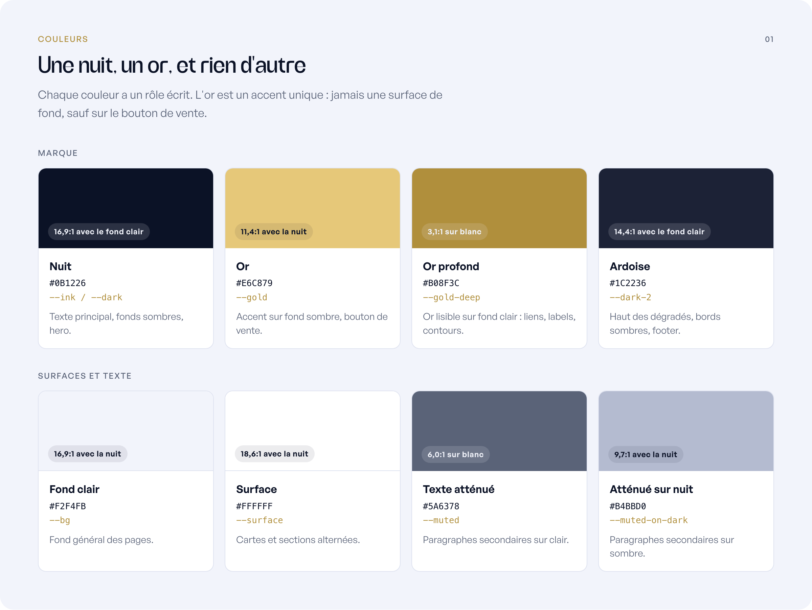Select the Or gold swatch block
This screenshot has height=610, width=812.
(x=312, y=208)
